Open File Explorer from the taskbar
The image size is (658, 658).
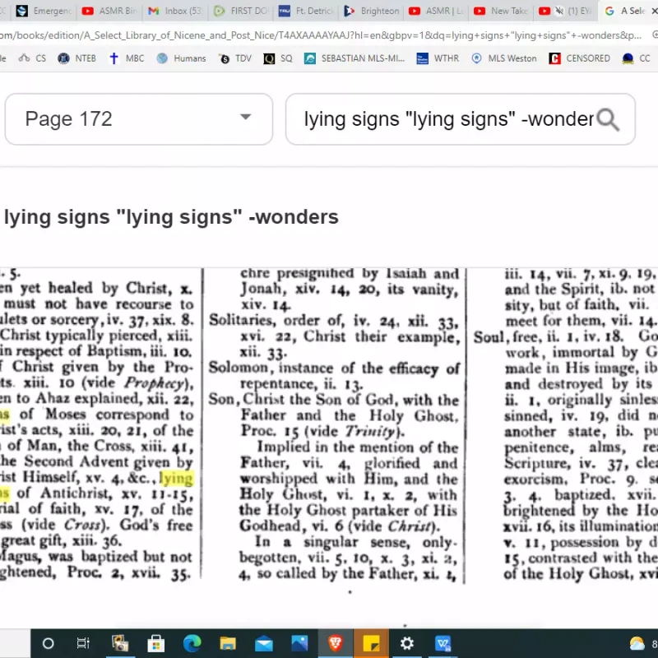[x=228, y=643]
